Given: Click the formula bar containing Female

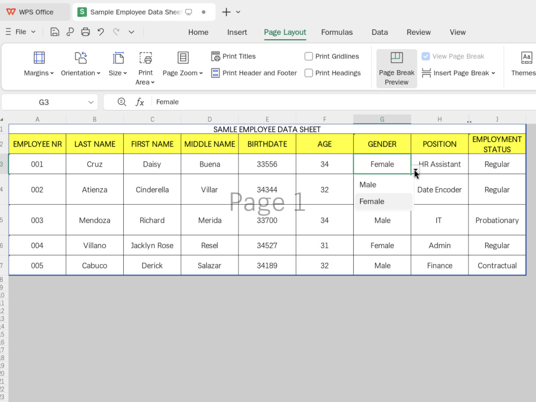Looking at the screenshot, I should point(345,102).
